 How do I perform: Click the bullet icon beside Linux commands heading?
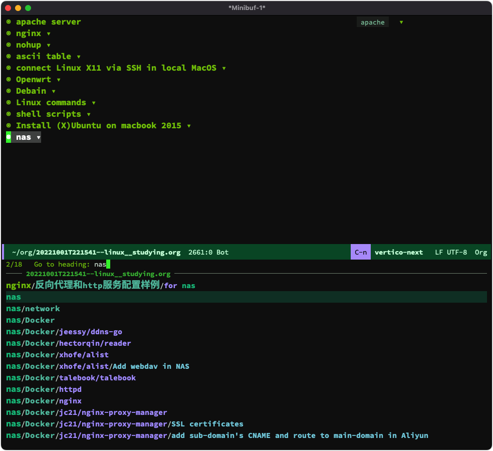pyautogui.click(x=9, y=103)
